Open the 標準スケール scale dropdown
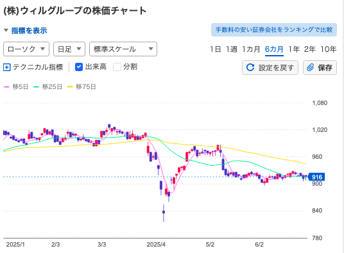Screen dimensions: 344x253 tap(123, 49)
